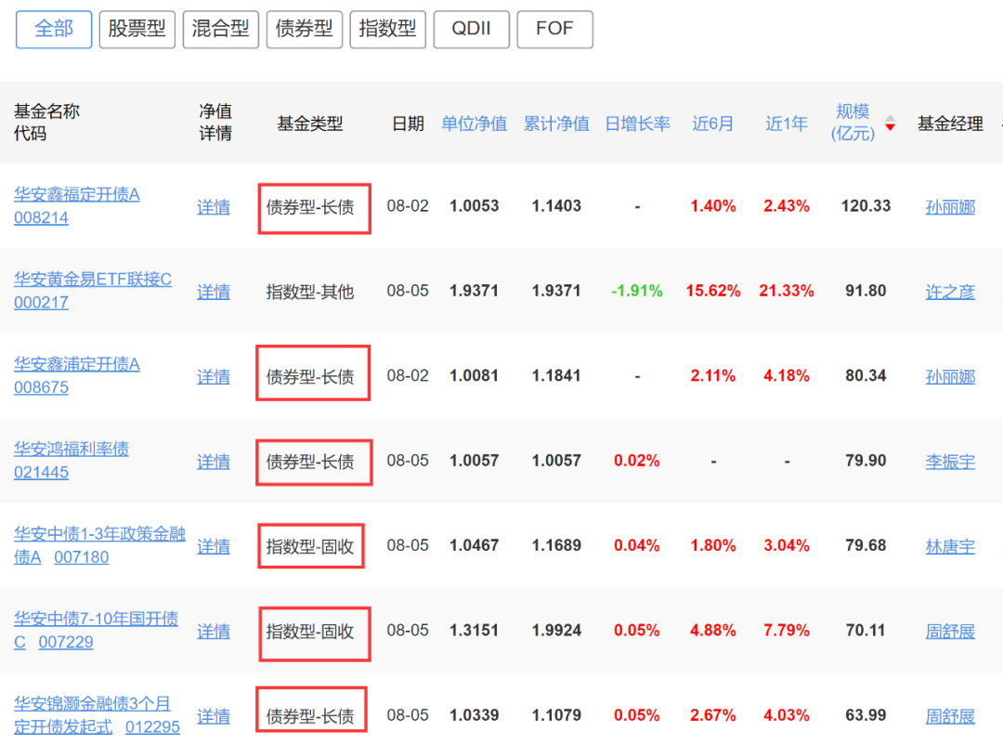Image resolution: width=1003 pixels, height=745 pixels.
Task: Switch to the 股票型 tab
Action: 137,29
